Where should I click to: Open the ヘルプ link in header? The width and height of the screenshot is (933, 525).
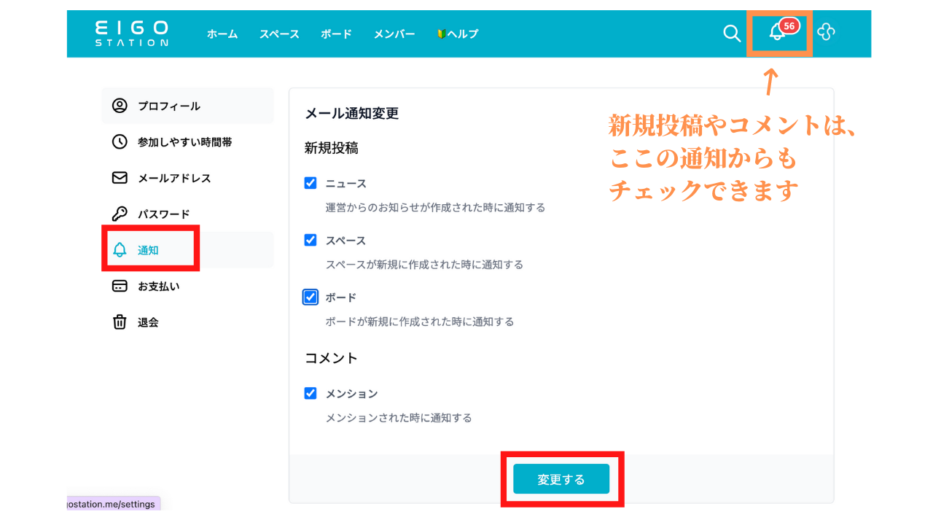(x=458, y=34)
